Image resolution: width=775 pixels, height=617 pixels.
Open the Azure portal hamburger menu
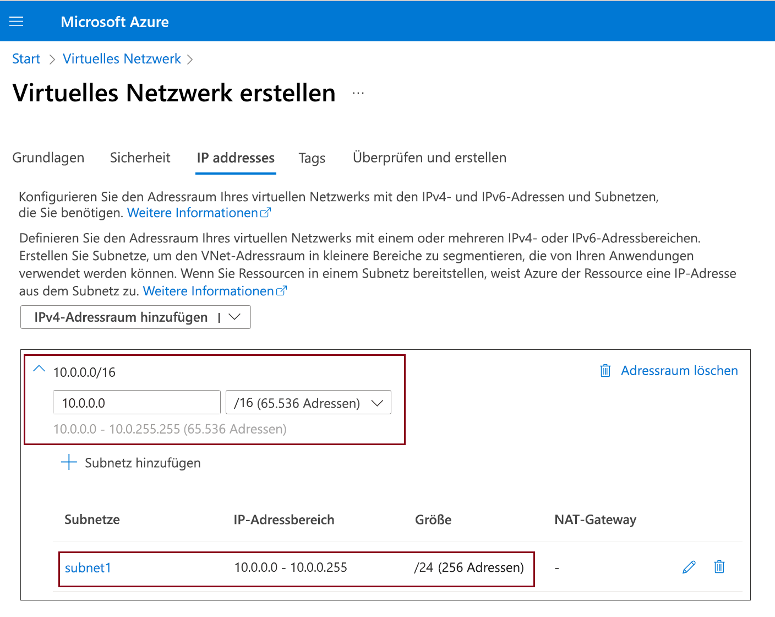(16, 21)
